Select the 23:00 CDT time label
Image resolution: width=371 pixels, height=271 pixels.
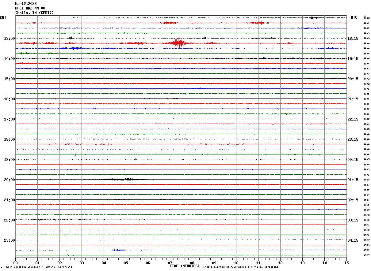[9, 240]
